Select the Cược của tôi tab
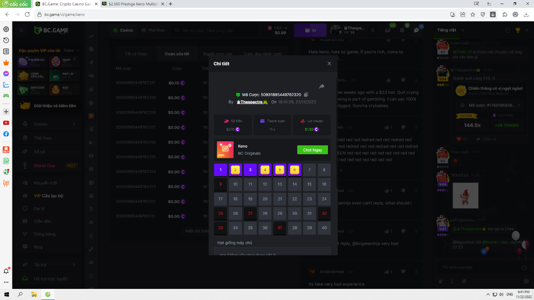Viewport: 534px width, 300px height. pos(177,54)
